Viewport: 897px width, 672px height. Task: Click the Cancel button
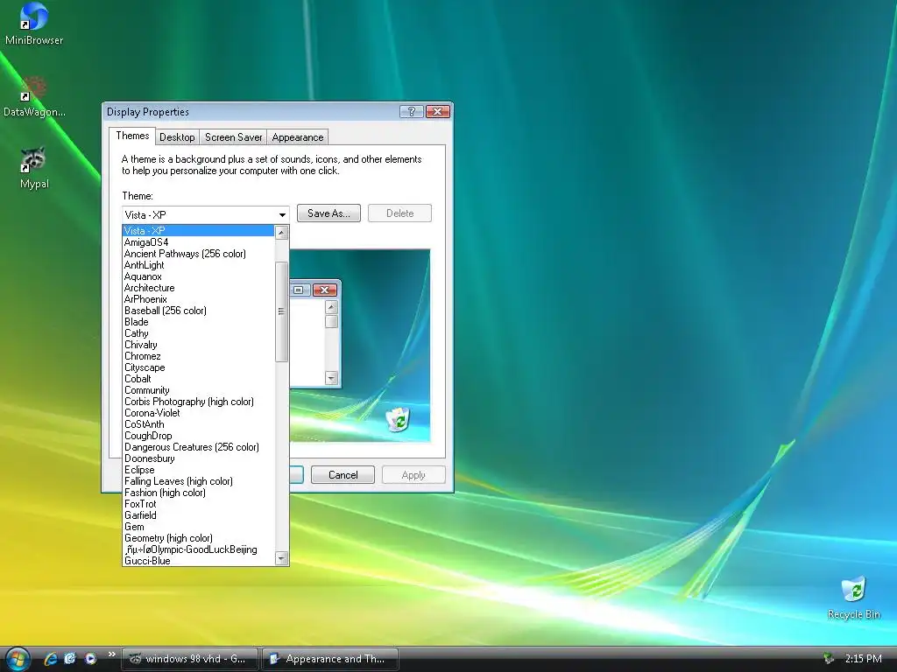343,475
